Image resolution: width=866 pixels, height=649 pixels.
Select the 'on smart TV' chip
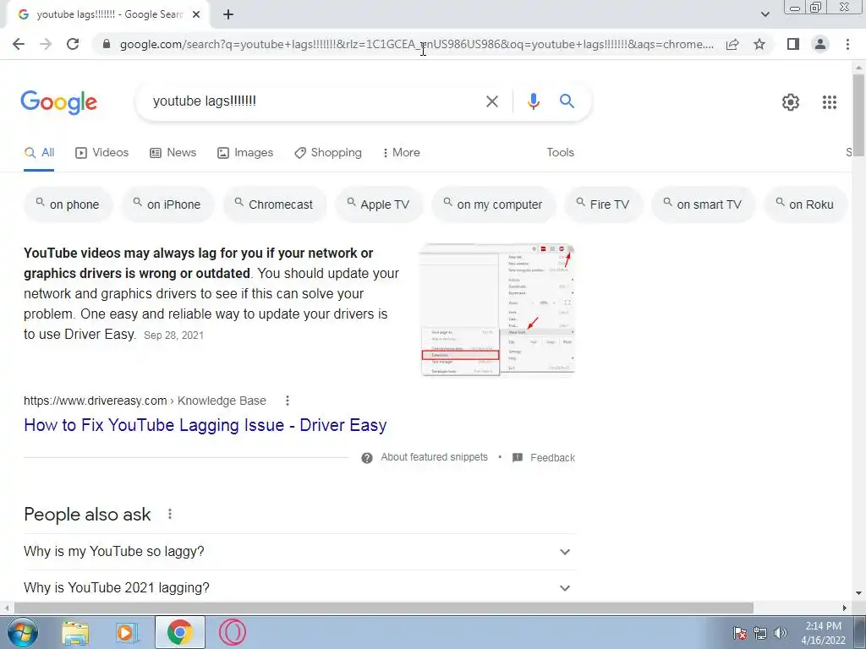click(x=703, y=205)
